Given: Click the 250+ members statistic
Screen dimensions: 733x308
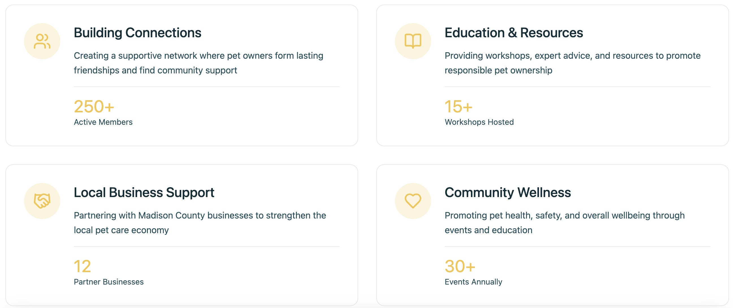Looking at the screenshot, I should coord(94,107).
